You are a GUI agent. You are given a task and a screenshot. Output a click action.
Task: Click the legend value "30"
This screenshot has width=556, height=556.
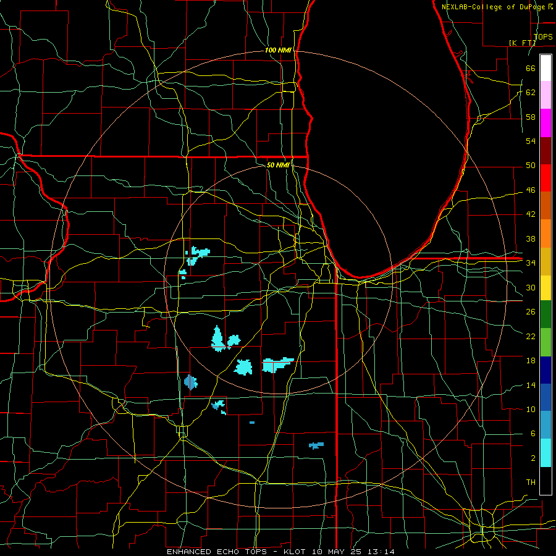click(x=531, y=287)
